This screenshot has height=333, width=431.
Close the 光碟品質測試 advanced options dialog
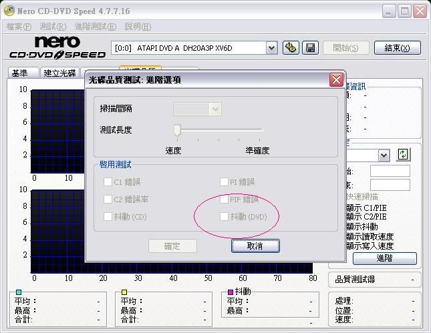coord(336,79)
